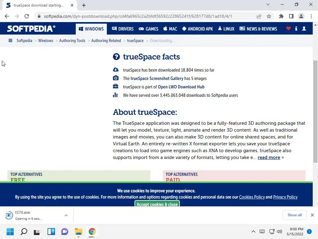The height and width of the screenshot is (239, 318).
Task: Show hidden system tray icons
Action: coord(253,232)
